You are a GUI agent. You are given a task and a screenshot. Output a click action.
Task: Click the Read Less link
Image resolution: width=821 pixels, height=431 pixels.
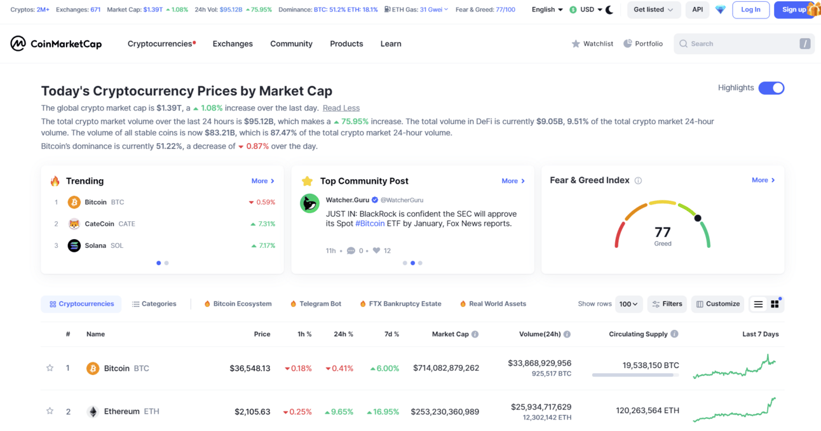pos(341,108)
